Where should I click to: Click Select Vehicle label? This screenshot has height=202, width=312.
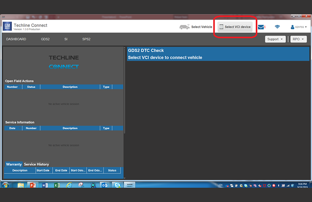tap(202, 27)
